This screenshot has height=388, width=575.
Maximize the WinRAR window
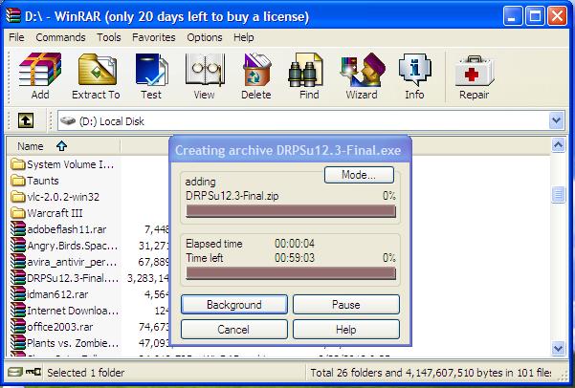click(535, 16)
